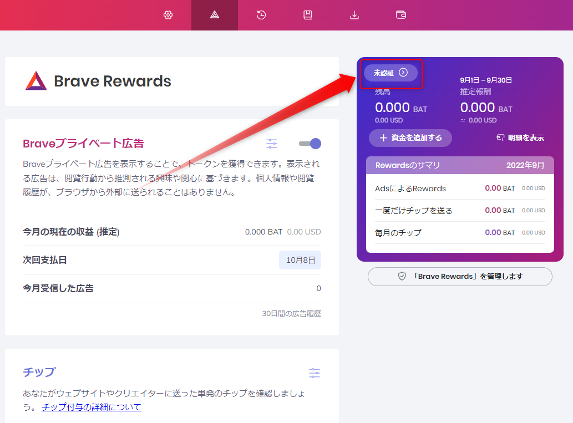Select the AdsによるRewards summary row

tap(460, 188)
